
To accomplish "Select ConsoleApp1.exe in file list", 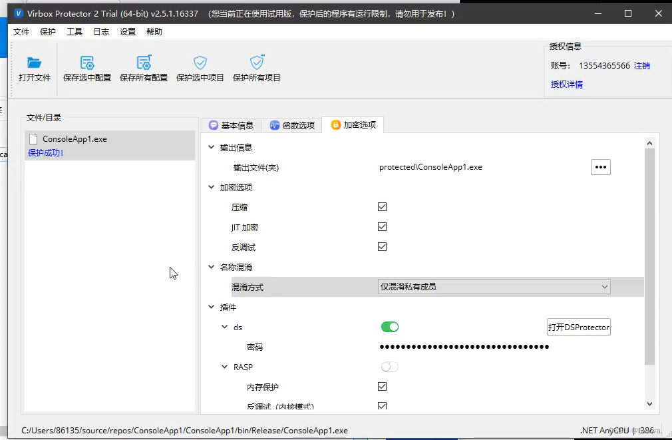I will coord(110,145).
